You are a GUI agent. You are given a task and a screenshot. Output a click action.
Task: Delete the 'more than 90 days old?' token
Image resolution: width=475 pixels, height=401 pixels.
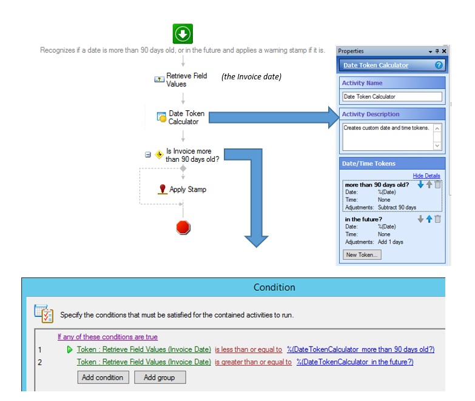click(438, 185)
